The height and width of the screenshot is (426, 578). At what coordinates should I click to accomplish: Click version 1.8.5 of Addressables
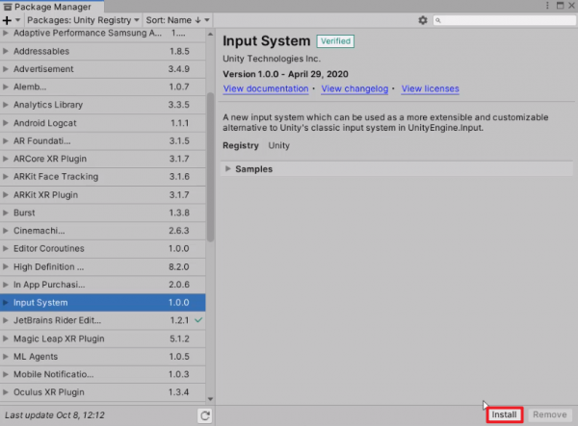179,51
